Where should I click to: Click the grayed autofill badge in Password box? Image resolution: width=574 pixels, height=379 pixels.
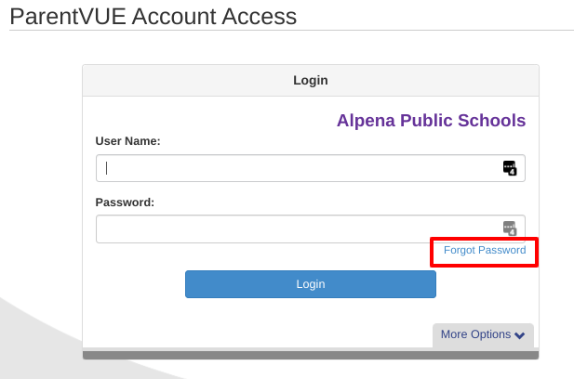[510, 229]
